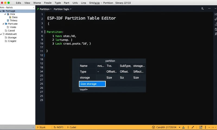Image resolution: width=217 pixels, height=130 pixels.
Task: Click the Cawid folder icon
Action: coord(6,31)
